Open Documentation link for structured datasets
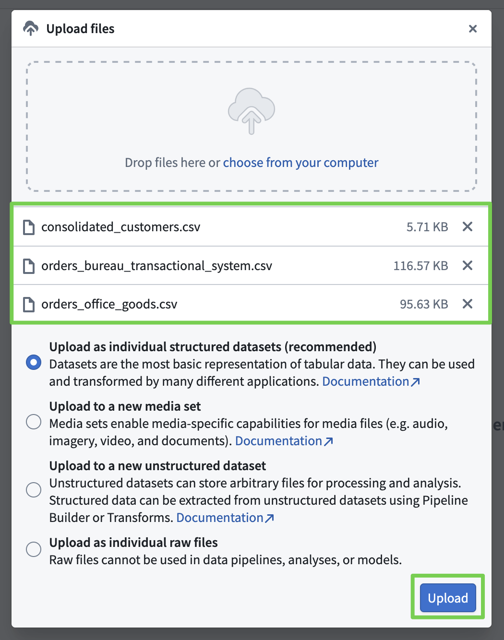This screenshot has width=504, height=640. pyautogui.click(x=371, y=381)
